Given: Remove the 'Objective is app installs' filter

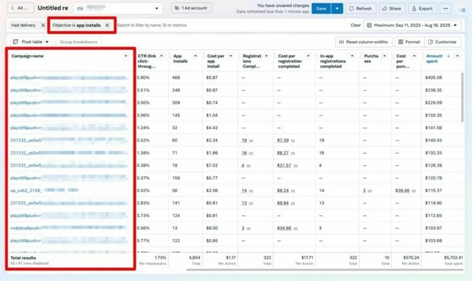Looking at the screenshot, I should click(107, 25).
